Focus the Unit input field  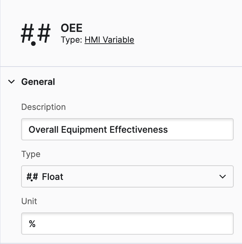click(x=127, y=224)
